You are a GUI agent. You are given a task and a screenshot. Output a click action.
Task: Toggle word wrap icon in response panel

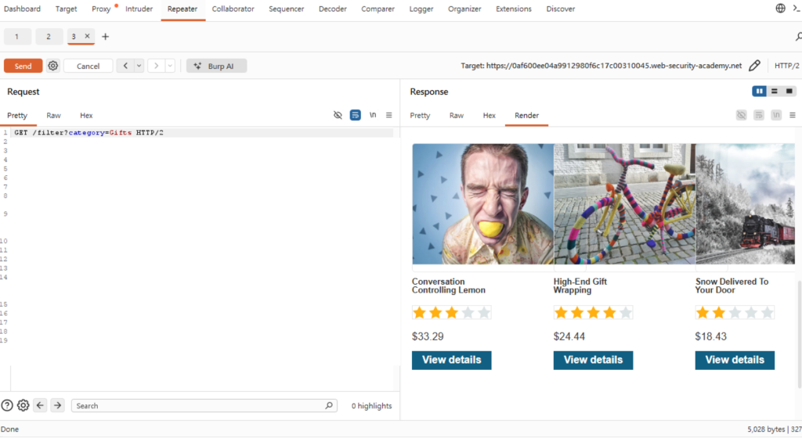(x=758, y=115)
